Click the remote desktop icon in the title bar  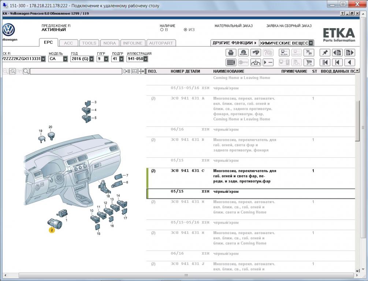[x=5, y=5]
